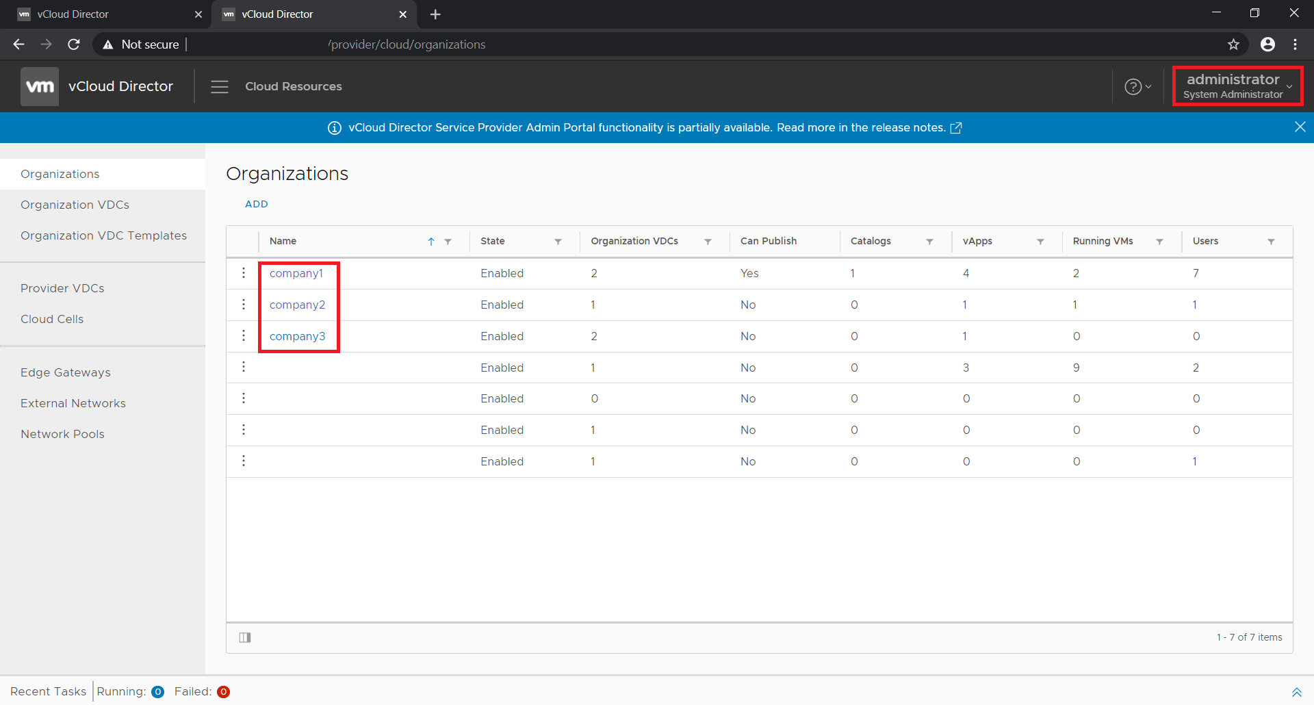Open the company2 organization link
The image size is (1314, 705).
pyautogui.click(x=298, y=305)
